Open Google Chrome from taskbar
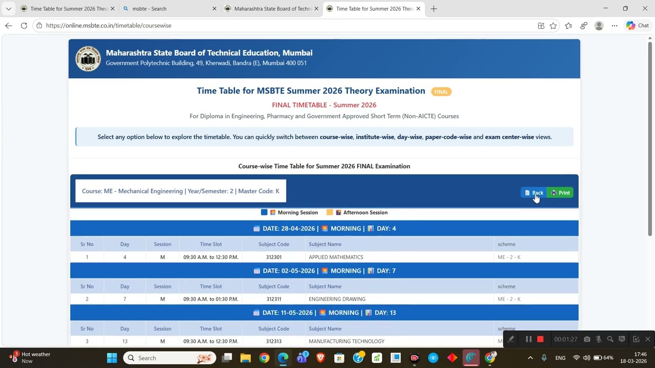The width and height of the screenshot is (655, 368). pyautogui.click(x=265, y=358)
